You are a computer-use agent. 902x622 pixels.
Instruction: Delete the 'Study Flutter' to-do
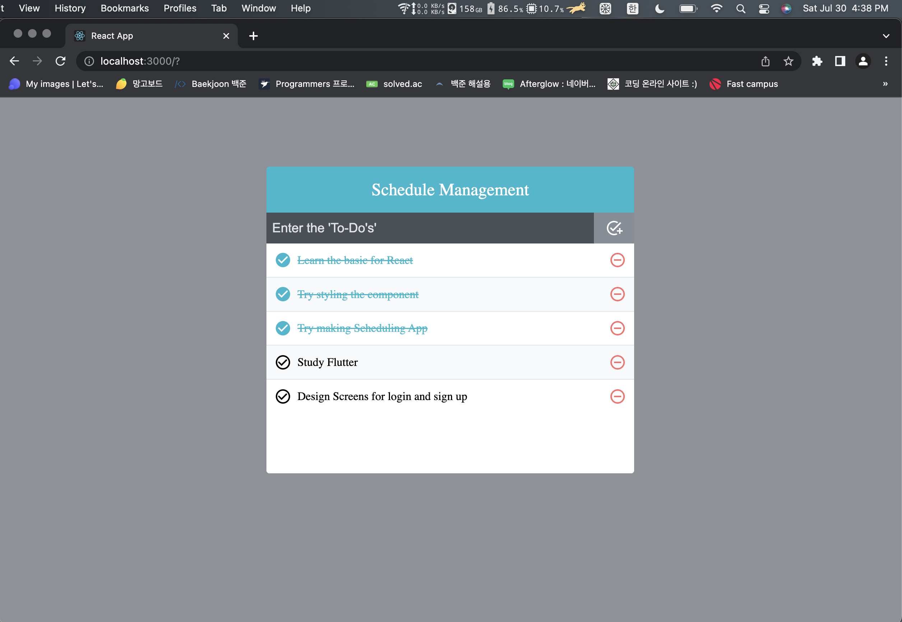(617, 362)
